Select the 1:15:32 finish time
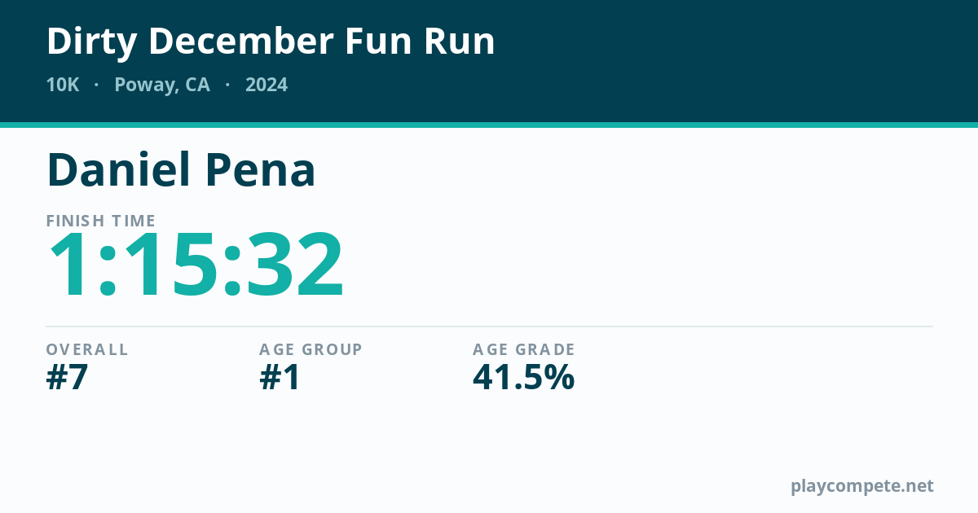Image resolution: width=978 pixels, height=513 pixels. (x=196, y=265)
